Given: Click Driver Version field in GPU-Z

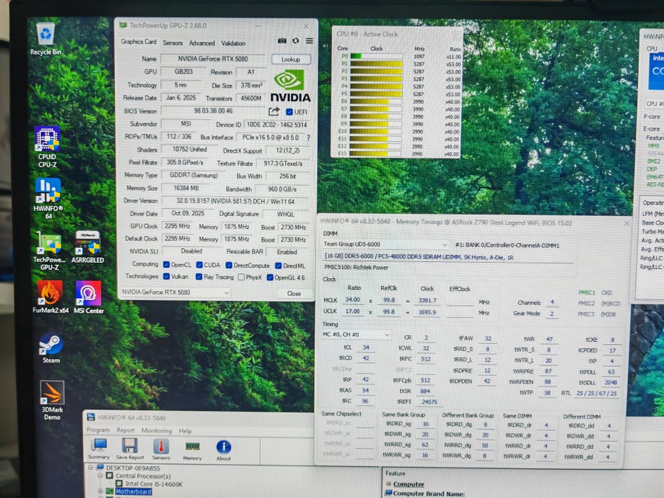Looking at the screenshot, I should [236, 201].
